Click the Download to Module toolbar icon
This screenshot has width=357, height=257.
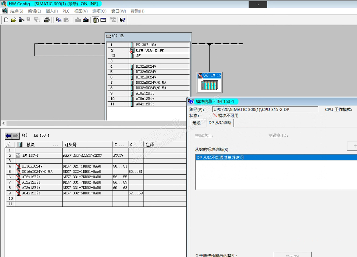(x=78, y=20)
